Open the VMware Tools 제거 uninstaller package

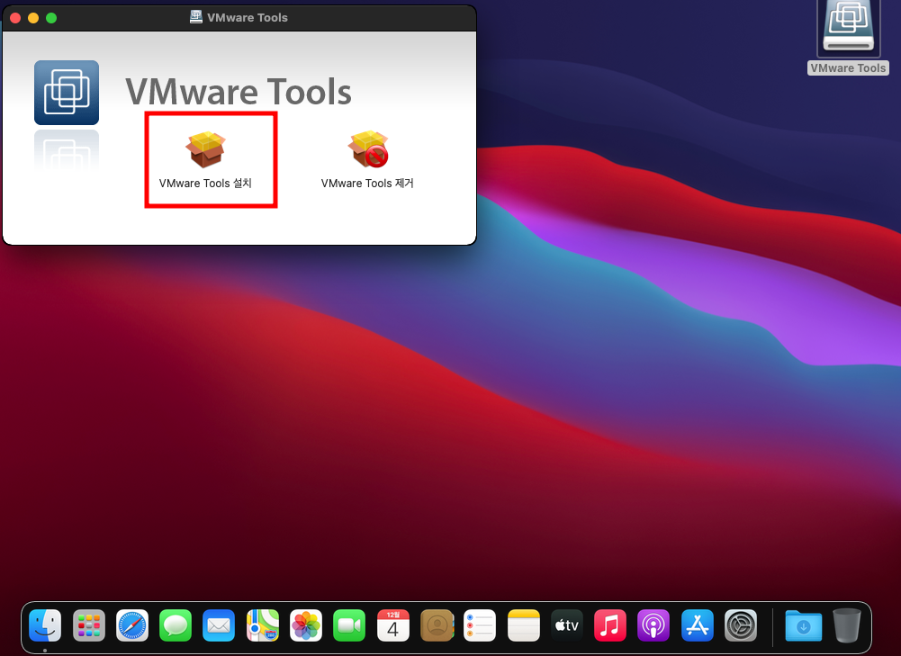368,148
